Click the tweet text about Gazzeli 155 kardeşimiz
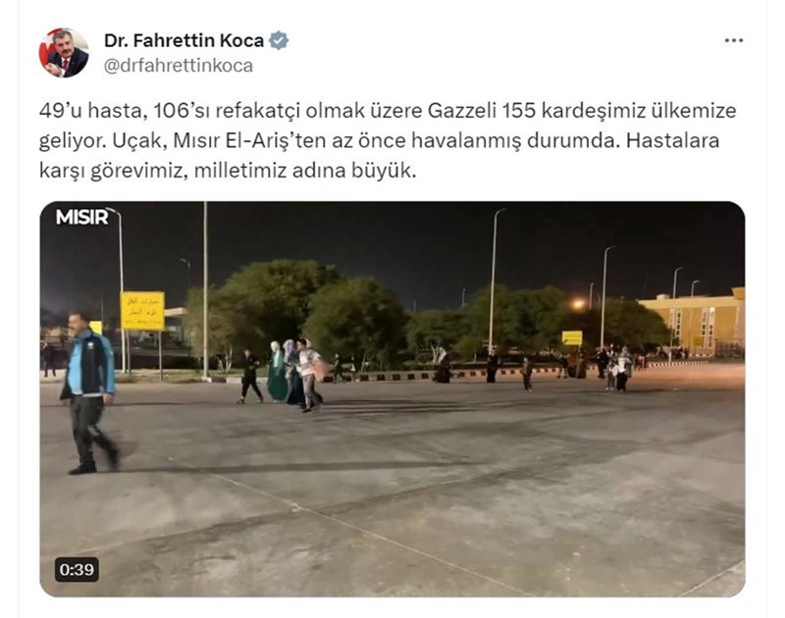This screenshot has width=785, height=618. coord(388,140)
